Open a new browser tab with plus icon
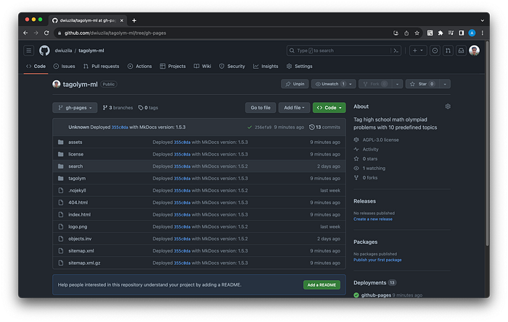 (x=134, y=20)
